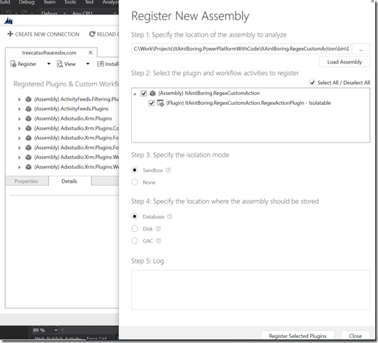The width and height of the screenshot is (378, 343).
Task: Click the Register toolbar icon
Action: click(x=13, y=64)
